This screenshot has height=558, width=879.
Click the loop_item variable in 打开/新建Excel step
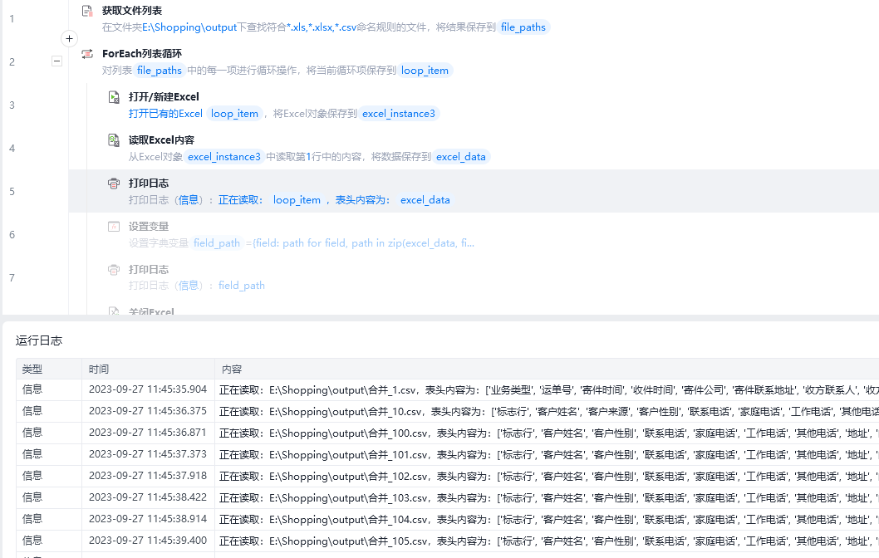click(234, 114)
